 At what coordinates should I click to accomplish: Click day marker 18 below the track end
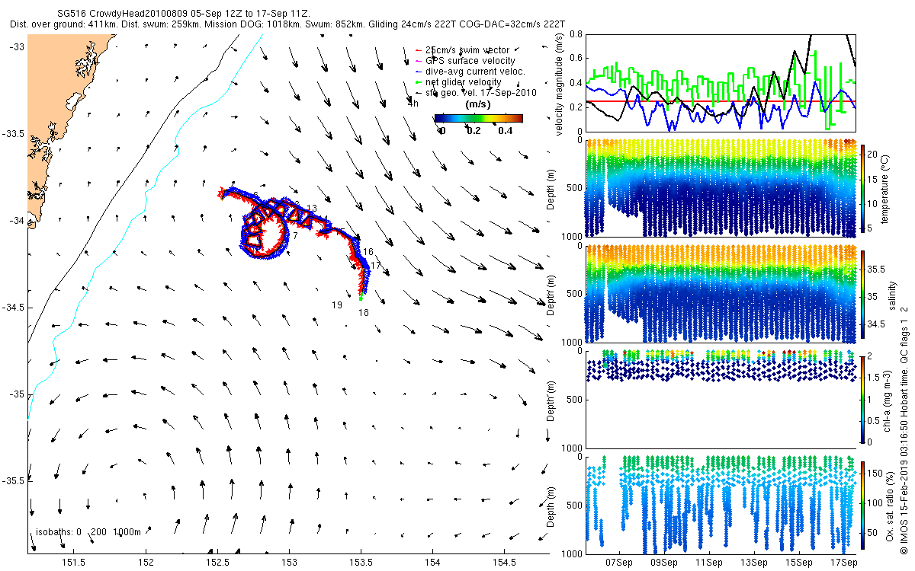click(x=363, y=313)
